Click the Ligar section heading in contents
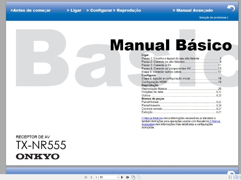 145,55
